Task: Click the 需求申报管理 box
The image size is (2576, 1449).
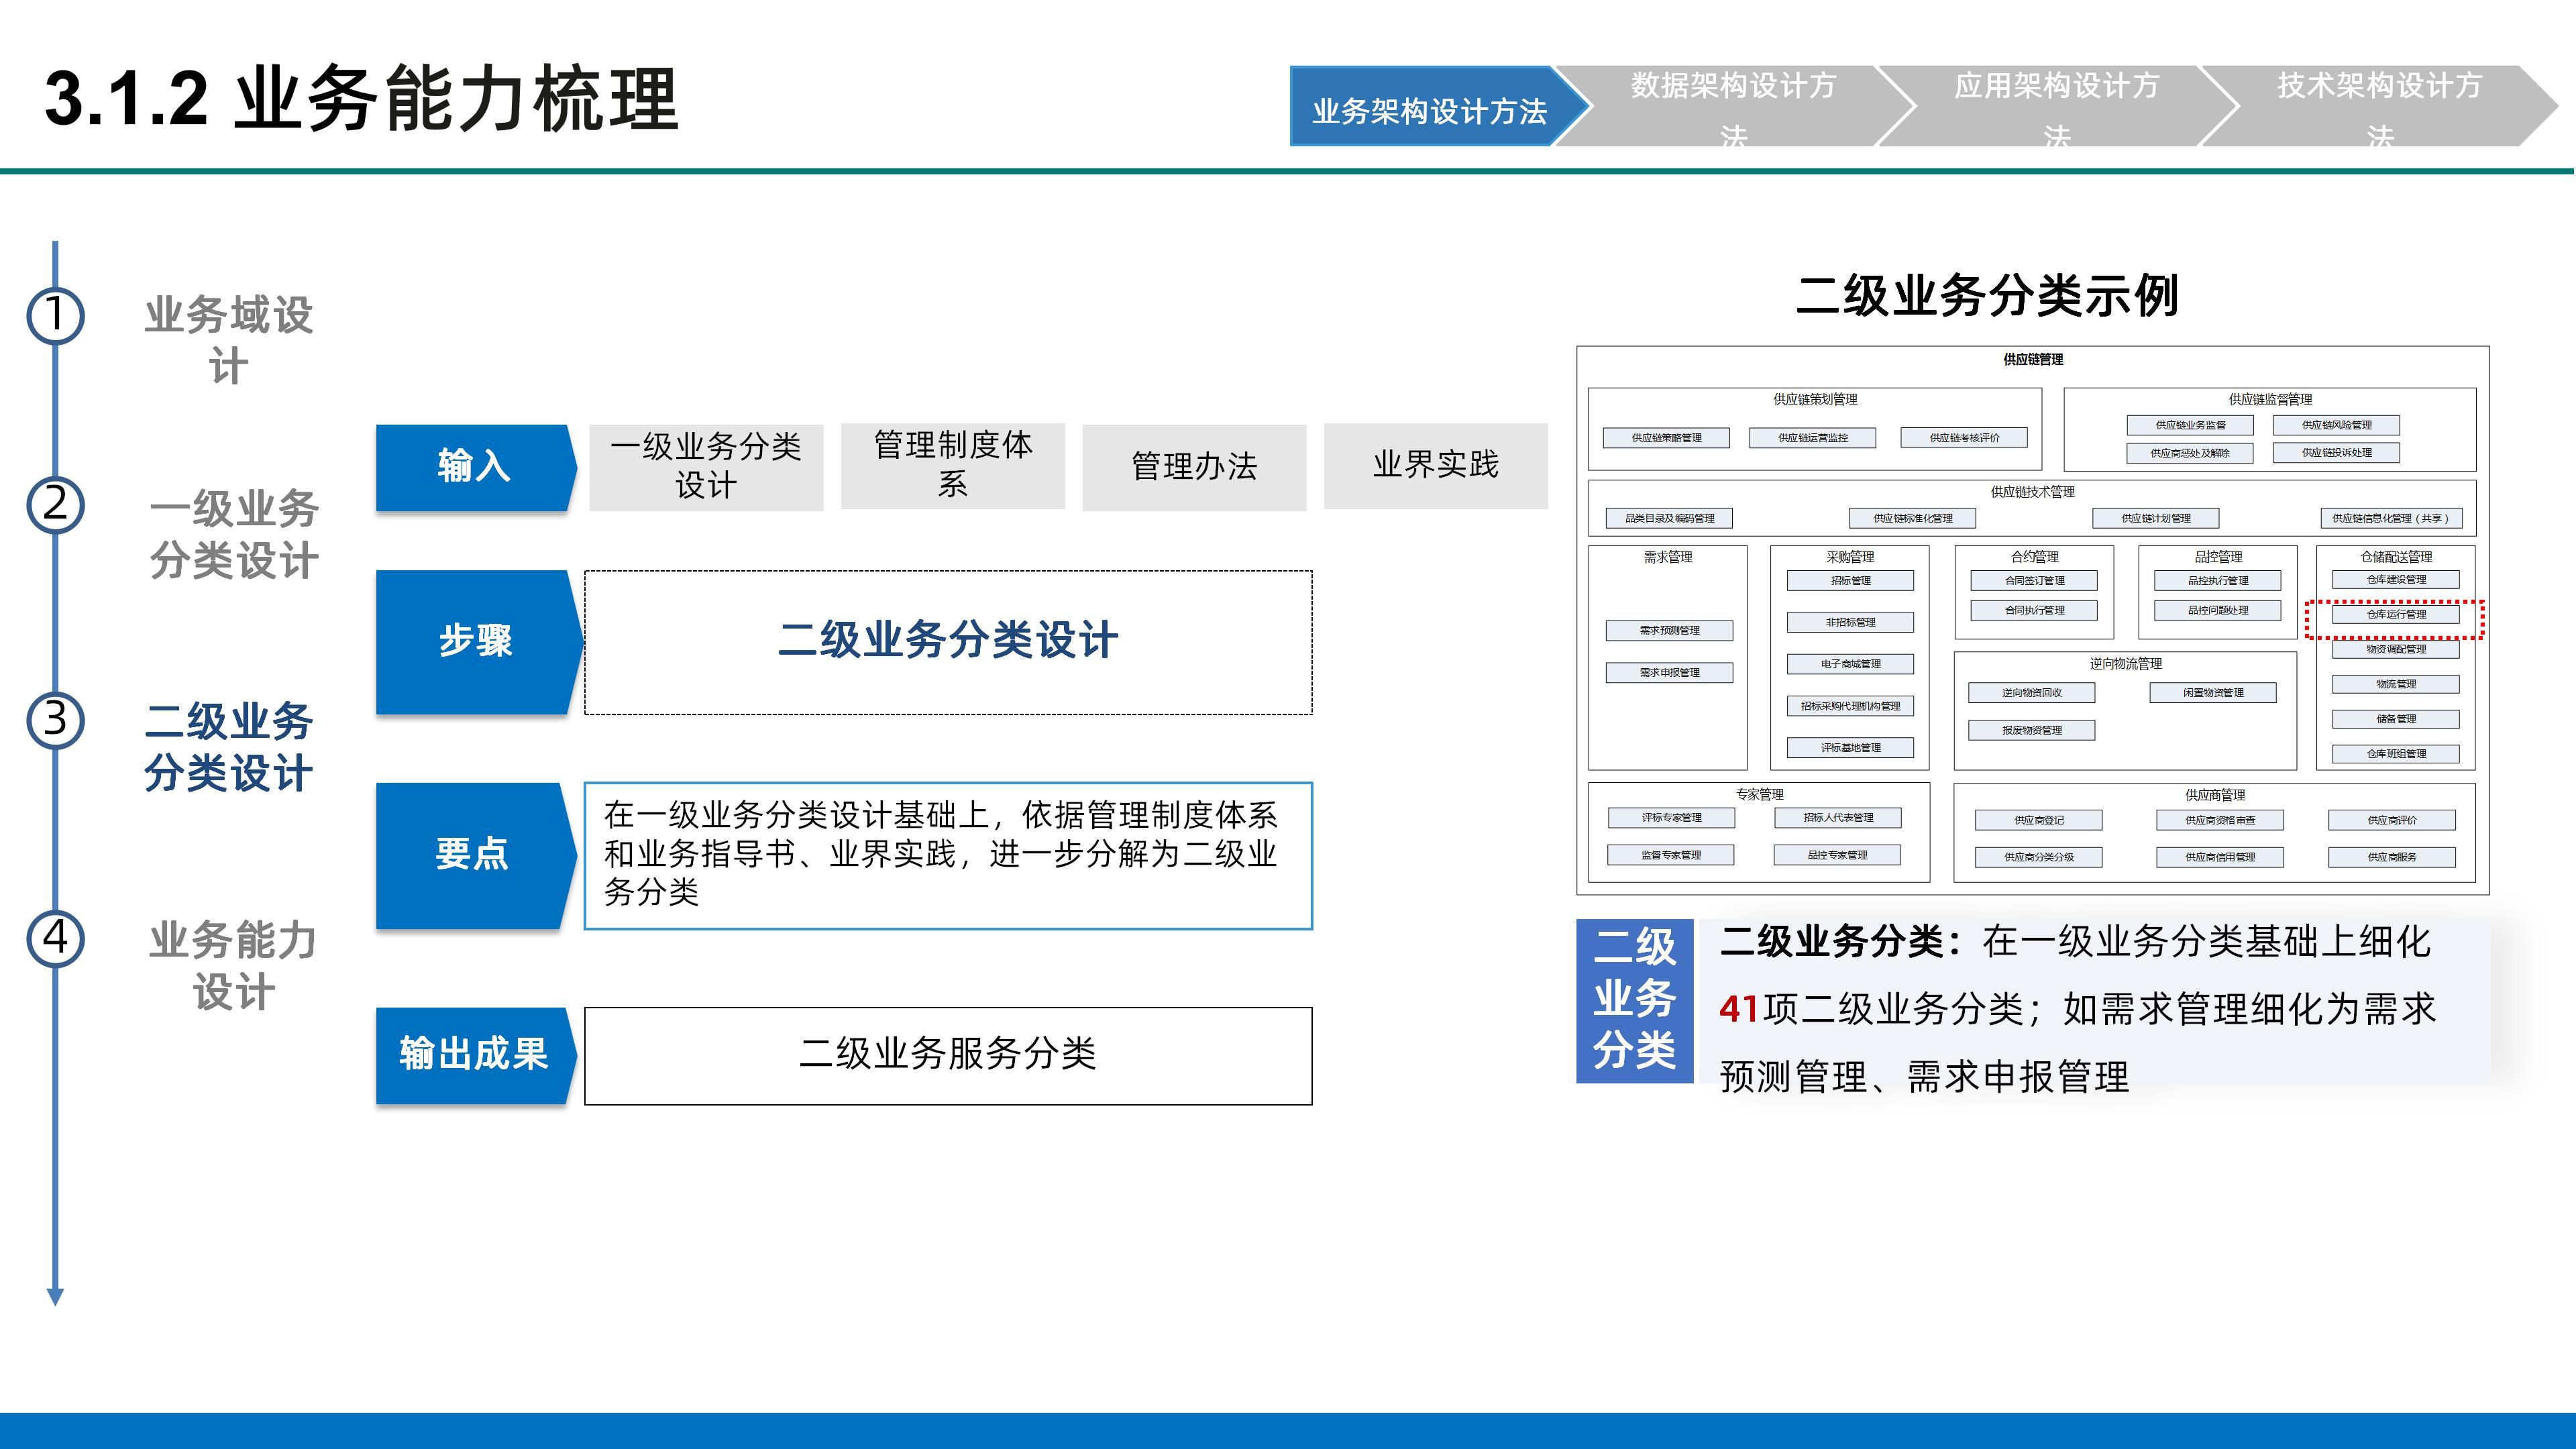Action: click(x=1669, y=672)
